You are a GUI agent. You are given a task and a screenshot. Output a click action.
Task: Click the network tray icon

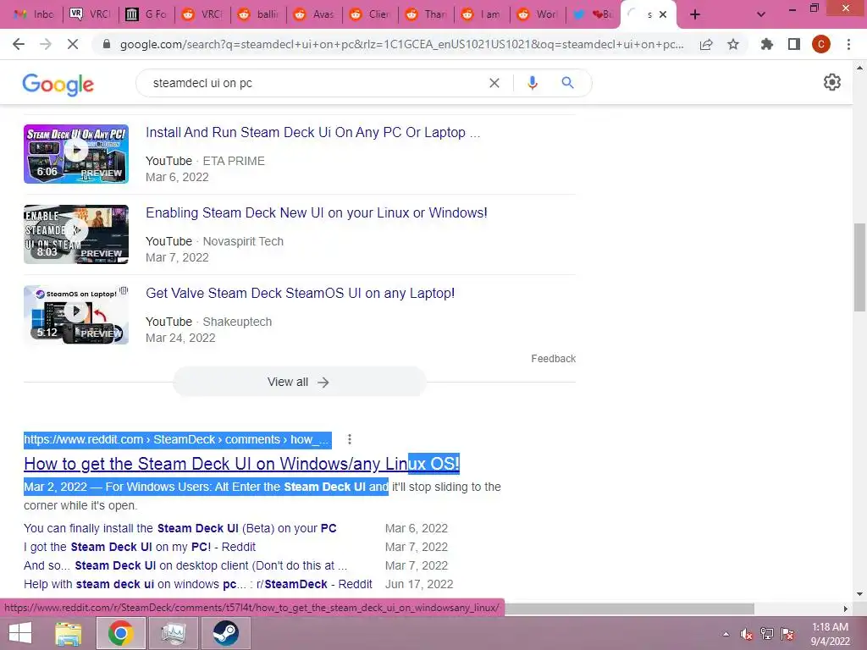coord(767,634)
